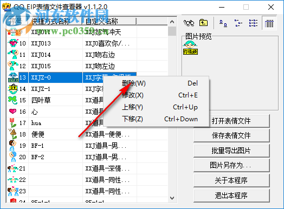Screen dimensions: 284x209
Task: Click 退出本程序 to exit
Action: 231,195
